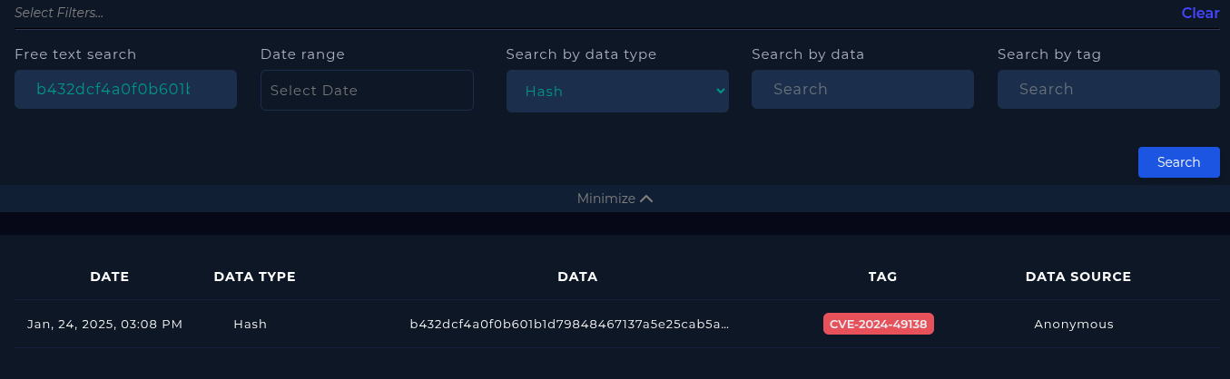Click the Select Filters placeholder text

(x=59, y=13)
